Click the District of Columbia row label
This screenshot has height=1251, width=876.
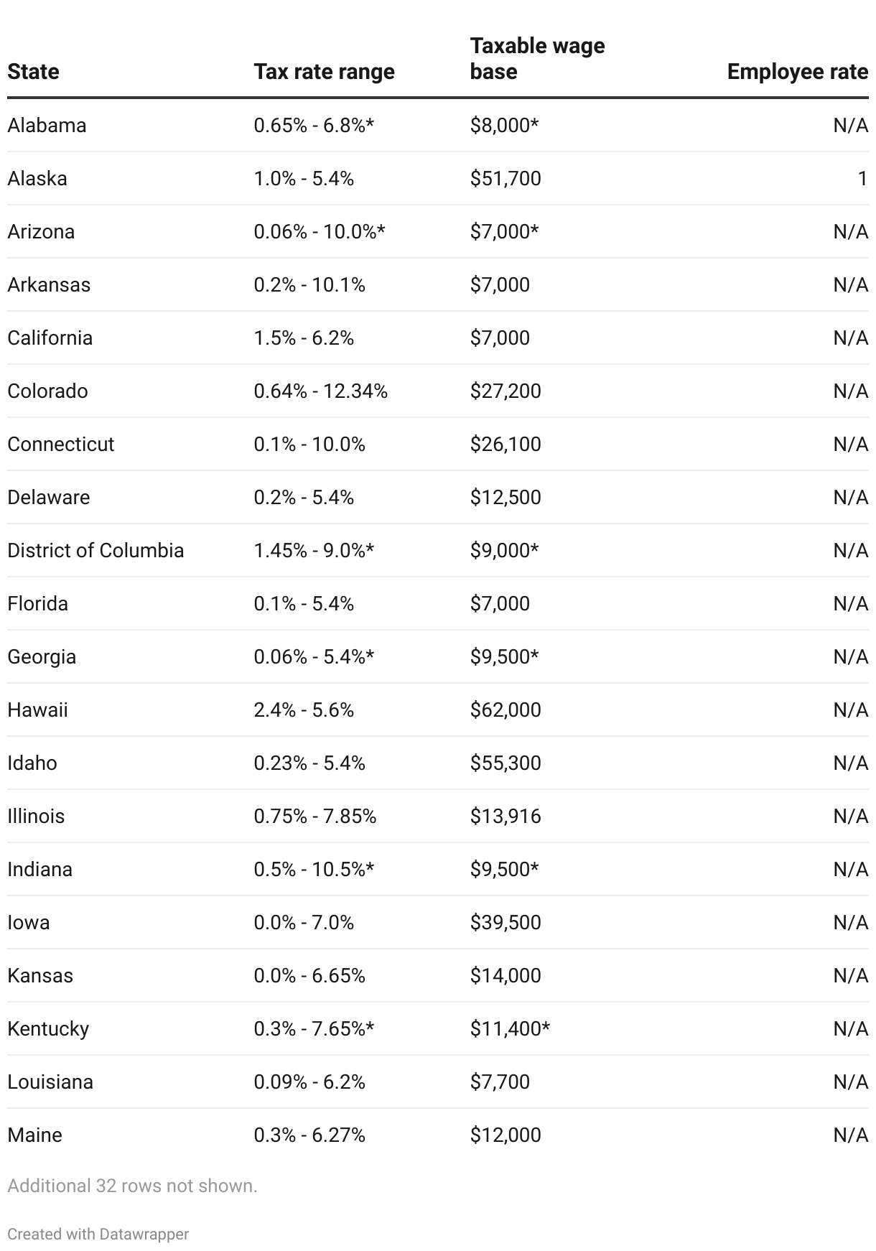pyautogui.click(x=95, y=550)
